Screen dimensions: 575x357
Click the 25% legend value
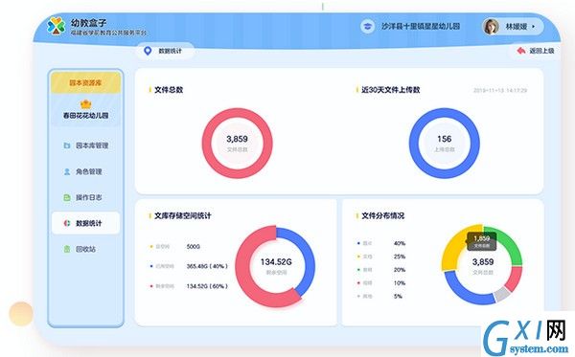click(400, 257)
